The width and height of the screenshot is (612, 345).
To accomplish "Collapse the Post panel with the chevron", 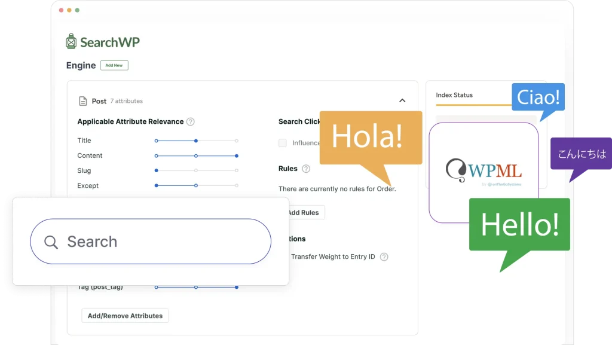I will pos(402,100).
